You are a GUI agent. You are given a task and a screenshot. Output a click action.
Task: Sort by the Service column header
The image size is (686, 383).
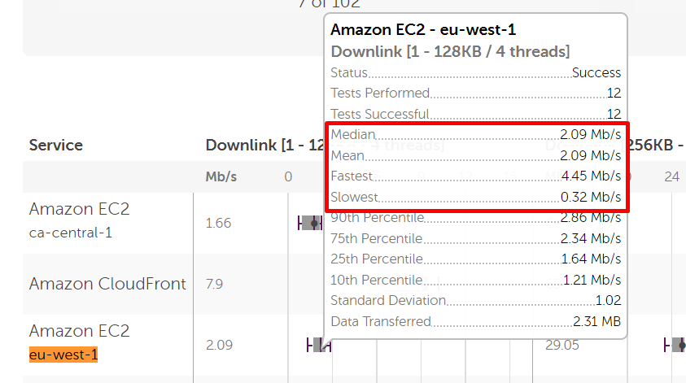[56, 146]
